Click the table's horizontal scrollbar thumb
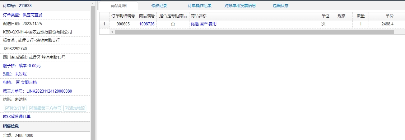This screenshot has height=140, width=405. [x=254, y=32]
